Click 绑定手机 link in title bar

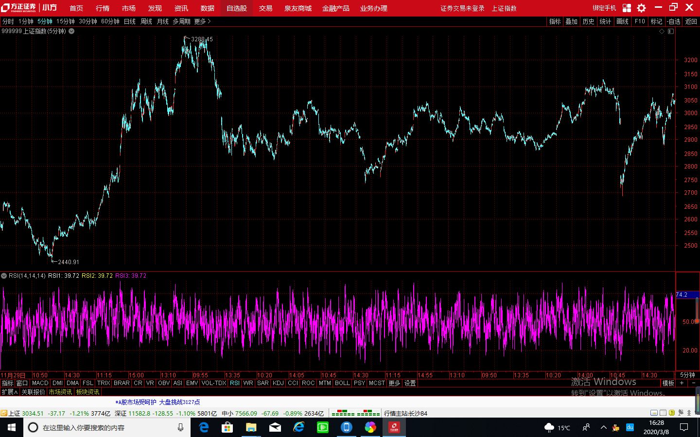point(604,8)
